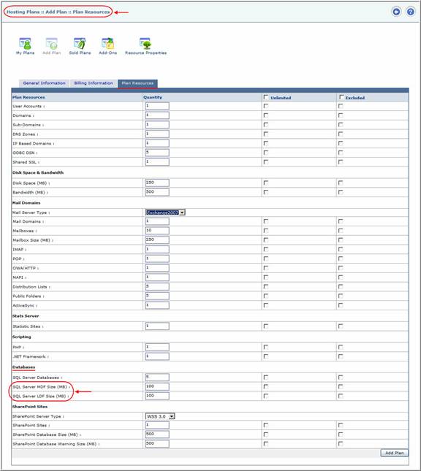This screenshot has width=421, height=471.
Task: Check Excluded for Statistic Sites
Action: point(341,326)
